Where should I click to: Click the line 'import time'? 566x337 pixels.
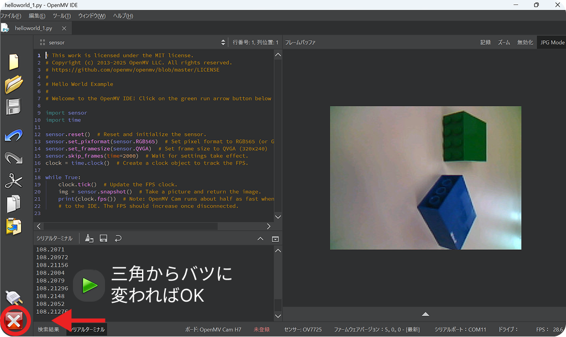tap(63, 120)
